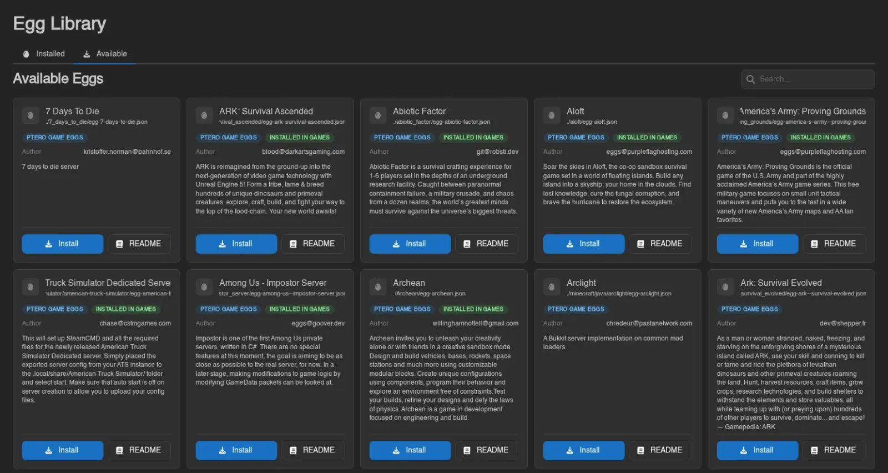Click author email kristoffer.norman@bahnhof.se
Viewport: 888px width, 473px height.
(x=127, y=152)
